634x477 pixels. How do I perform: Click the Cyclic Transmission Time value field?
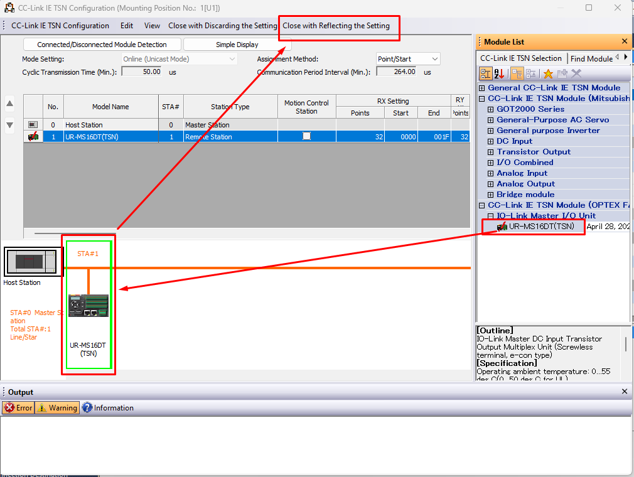(141, 72)
